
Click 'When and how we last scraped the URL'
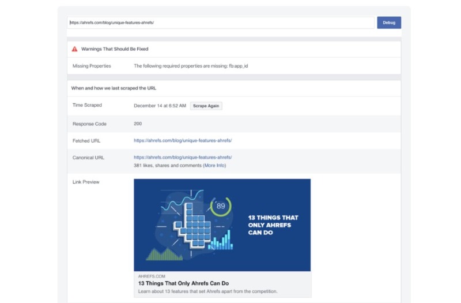[x=114, y=88]
